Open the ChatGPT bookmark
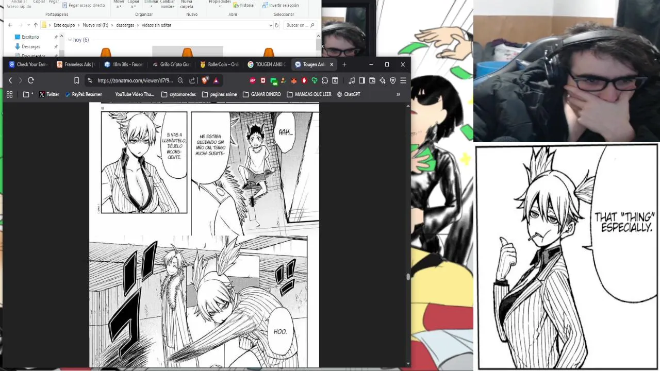Image resolution: width=660 pixels, height=371 pixels. [349, 94]
